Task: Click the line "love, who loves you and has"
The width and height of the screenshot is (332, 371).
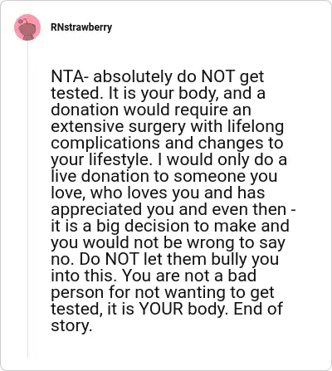Action: click(x=158, y=193)
